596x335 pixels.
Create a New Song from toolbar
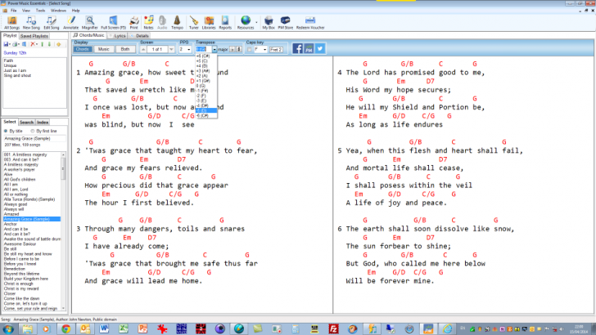[x=31, y=23]
